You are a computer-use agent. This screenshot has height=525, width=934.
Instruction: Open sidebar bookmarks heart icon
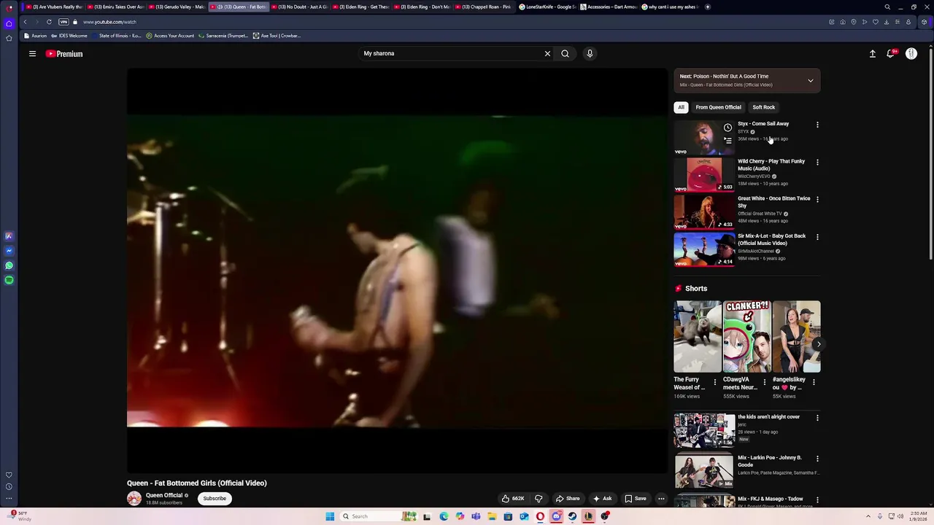[x=9, y=475]
